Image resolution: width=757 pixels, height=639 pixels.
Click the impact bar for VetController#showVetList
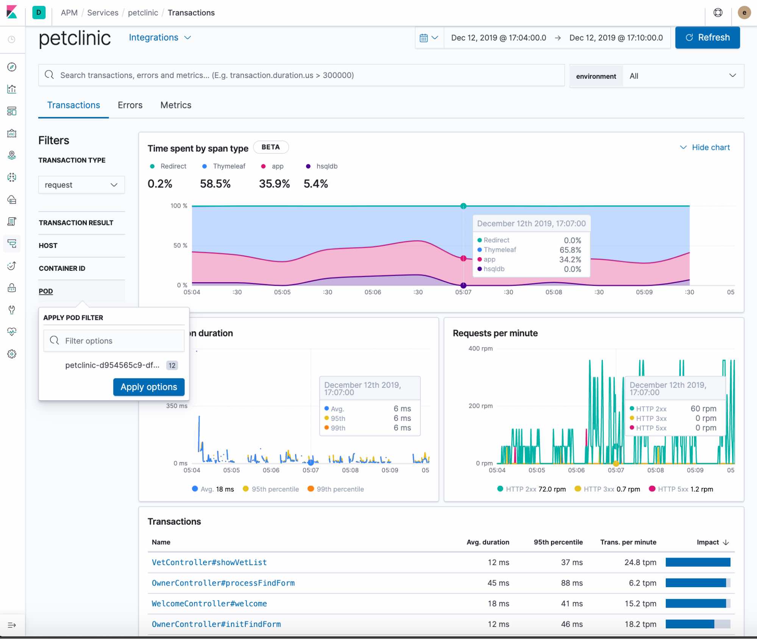699,562
